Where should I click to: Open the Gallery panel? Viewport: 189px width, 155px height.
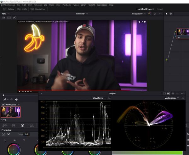point(9,9)
